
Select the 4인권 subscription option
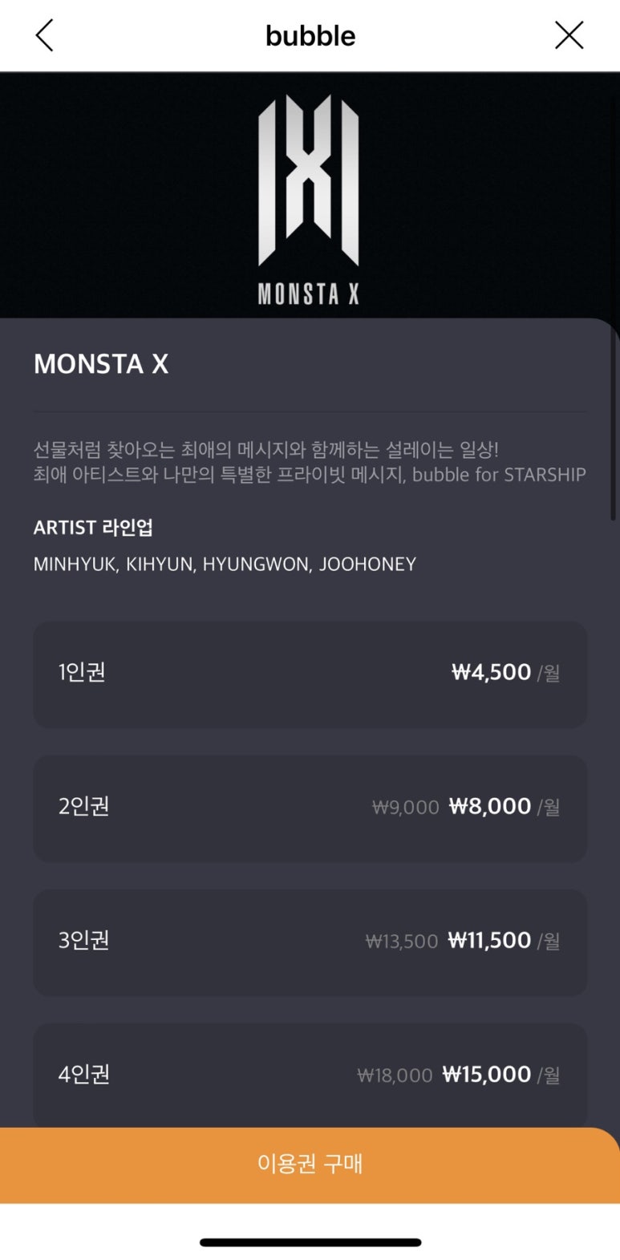pyautogui.click(x=310, y=1075)
